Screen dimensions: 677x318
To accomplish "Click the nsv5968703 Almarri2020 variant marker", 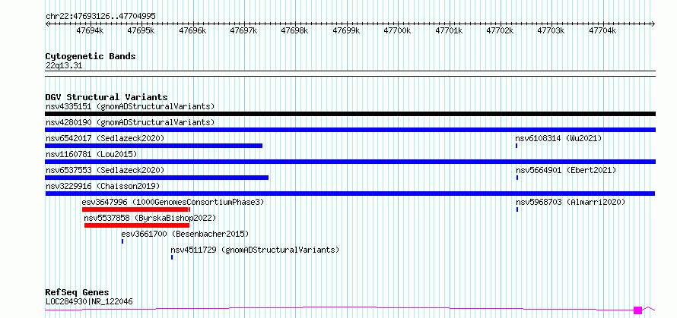I will [516, 209].
